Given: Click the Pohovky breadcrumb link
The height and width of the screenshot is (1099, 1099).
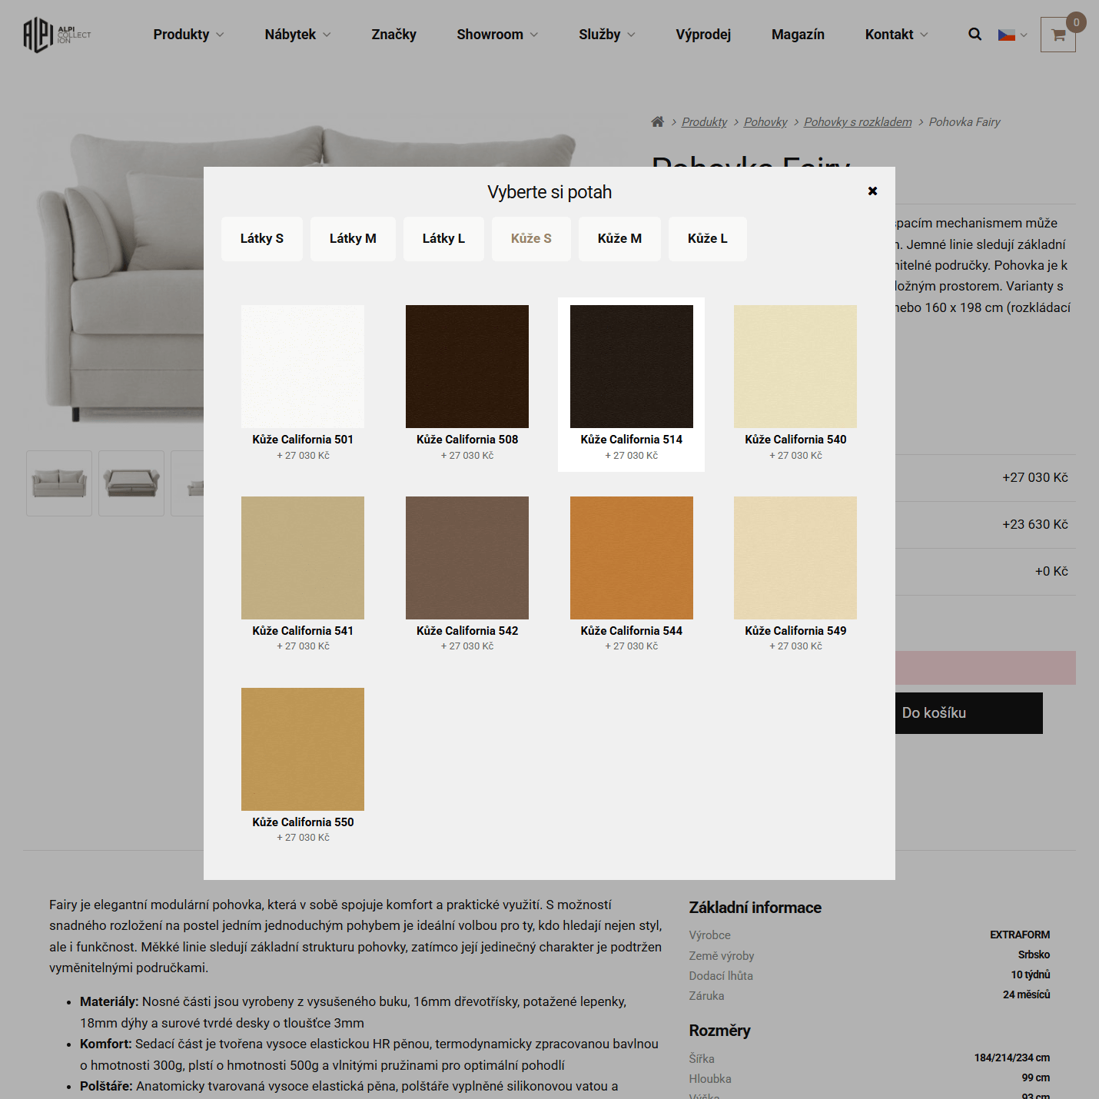Looking at the screenshot, I should (x=765, y=122).
